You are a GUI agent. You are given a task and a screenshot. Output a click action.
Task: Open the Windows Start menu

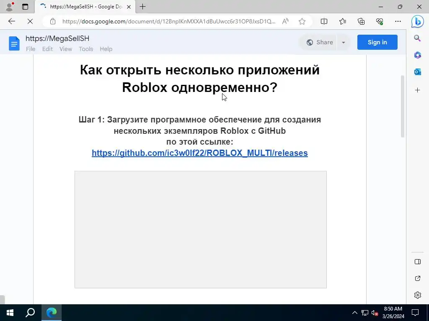[10, 313]
